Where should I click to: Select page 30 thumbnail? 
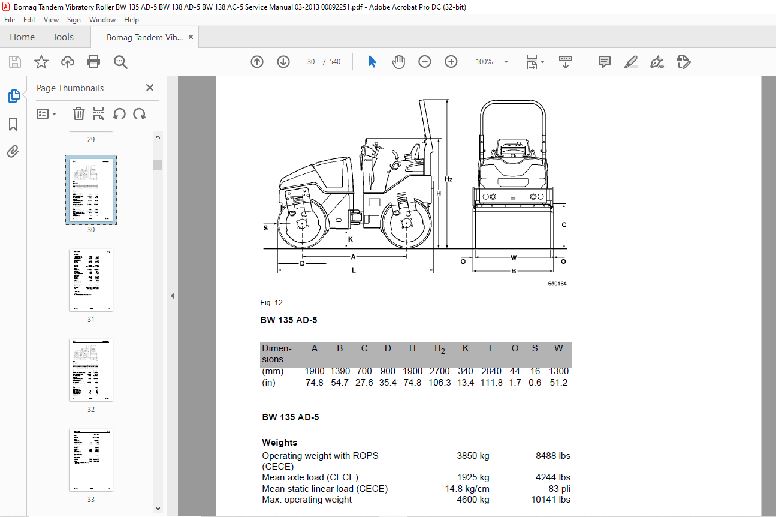click(91, 190)
